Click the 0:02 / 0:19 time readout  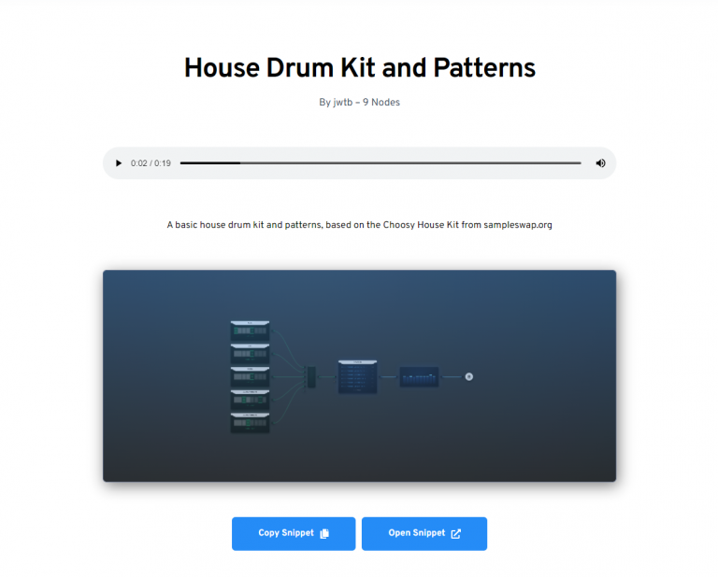click(x=151, y=163)
